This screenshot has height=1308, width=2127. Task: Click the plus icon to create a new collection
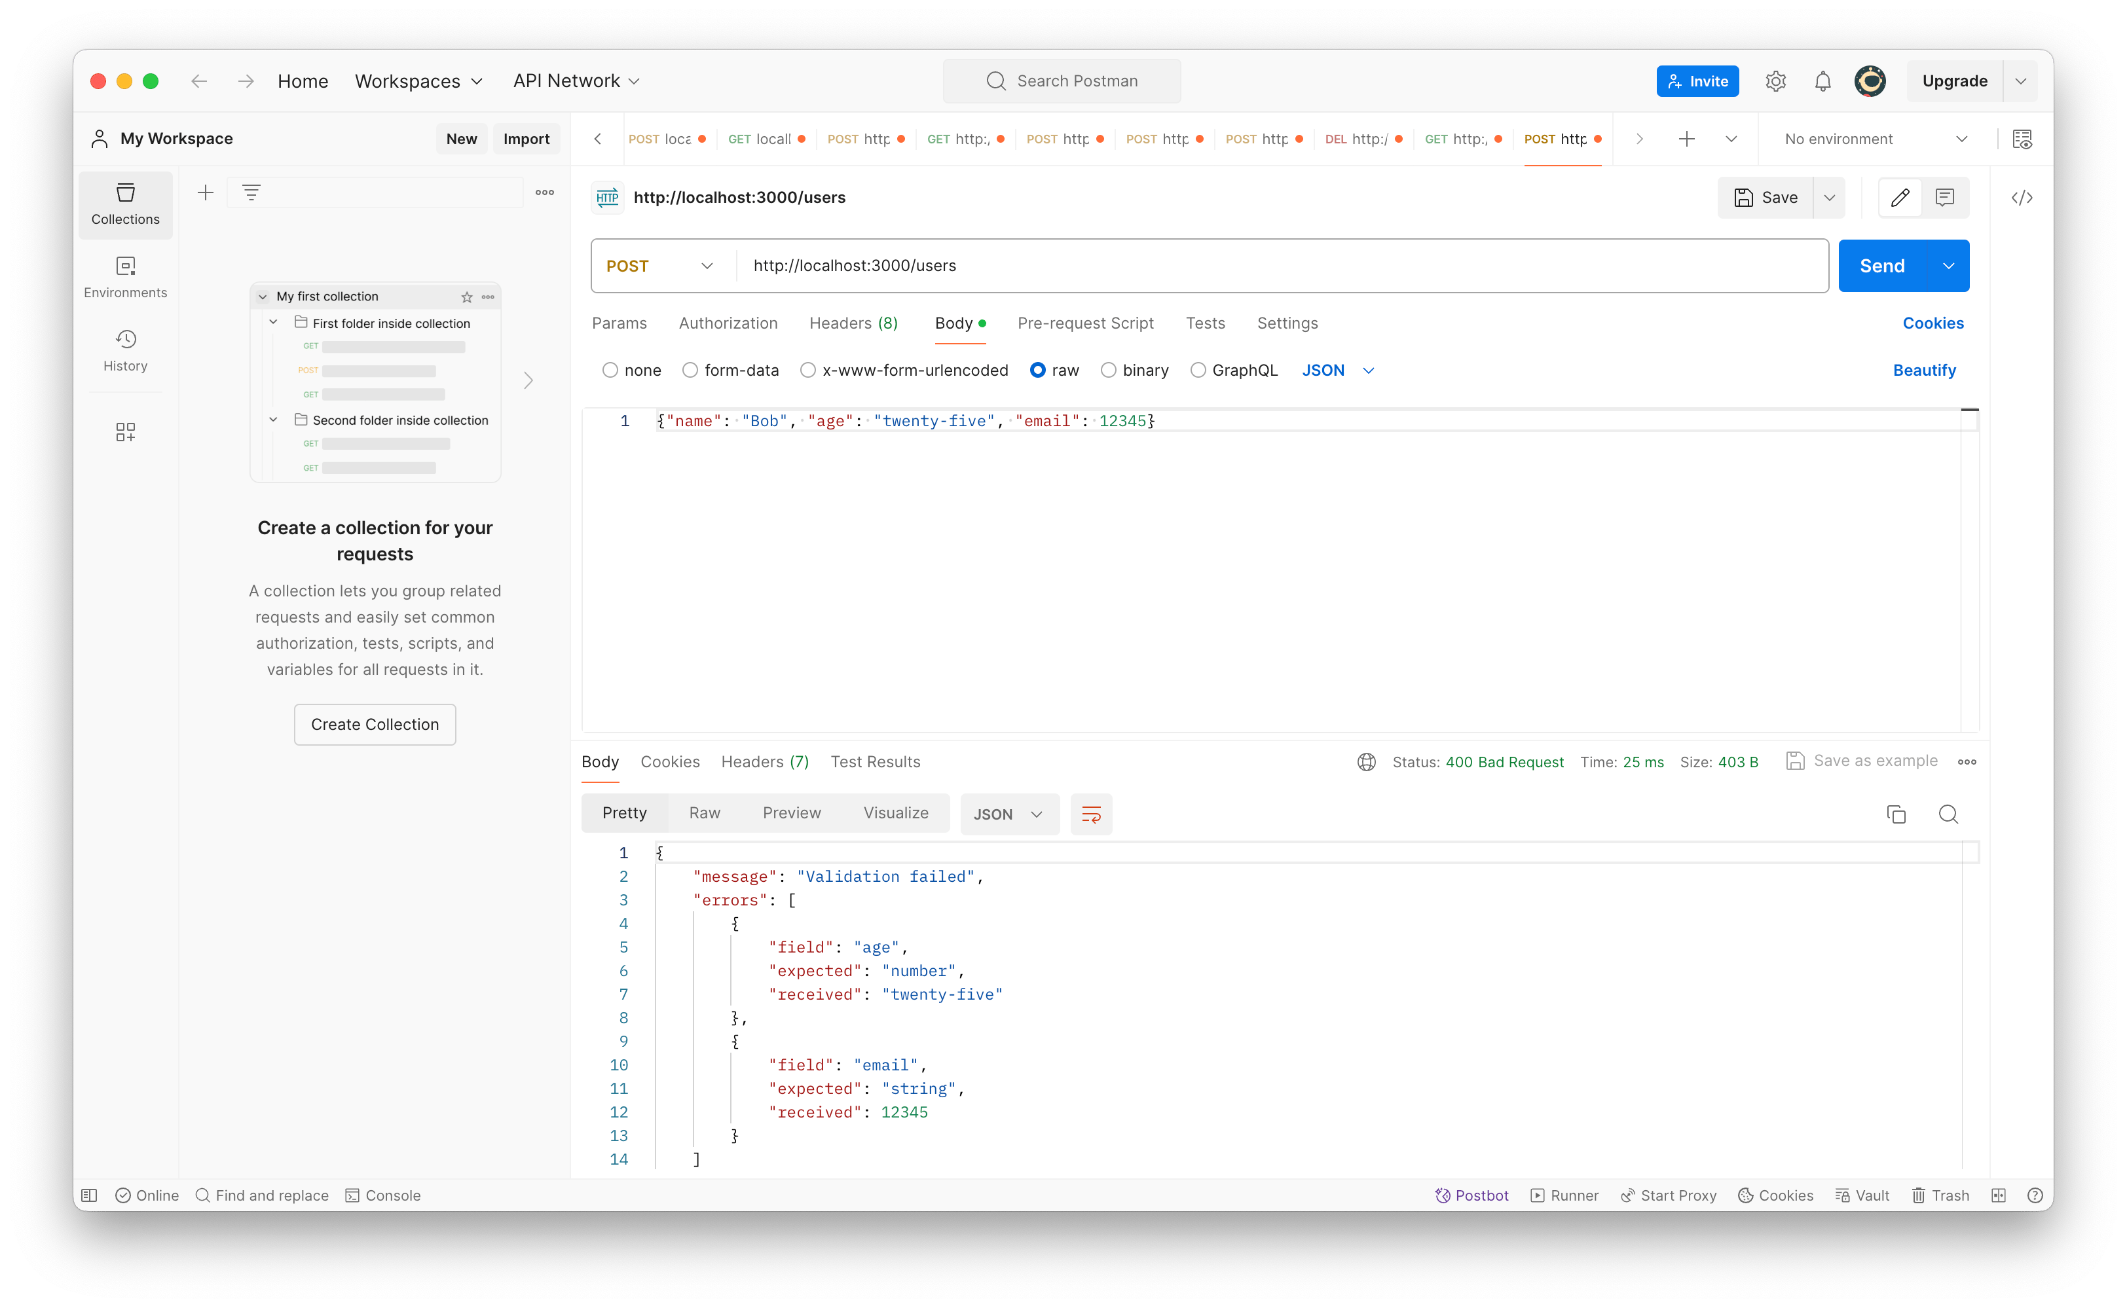click(205, 192)
